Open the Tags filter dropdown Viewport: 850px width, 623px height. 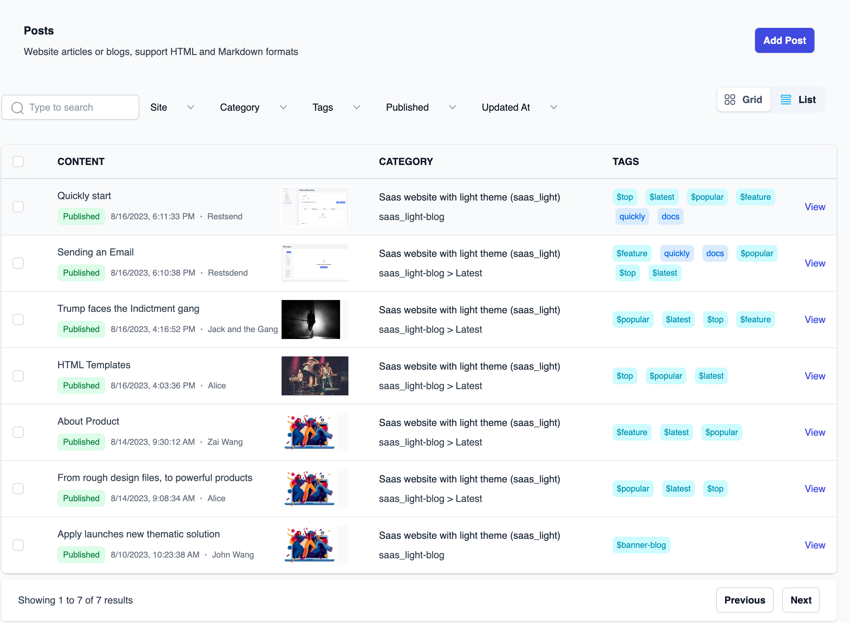tap(336, 108)
